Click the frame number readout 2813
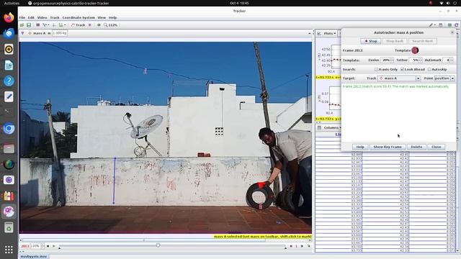 (x=25, y=246)
